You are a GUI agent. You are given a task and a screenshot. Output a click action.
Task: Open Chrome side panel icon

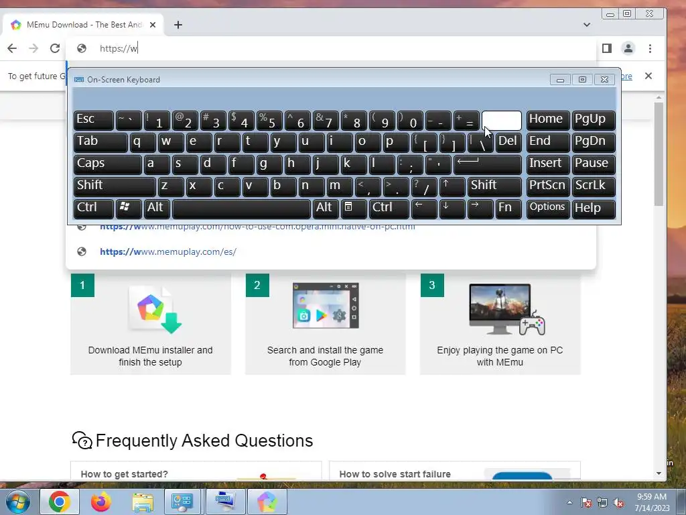click(x=607, y=48)
